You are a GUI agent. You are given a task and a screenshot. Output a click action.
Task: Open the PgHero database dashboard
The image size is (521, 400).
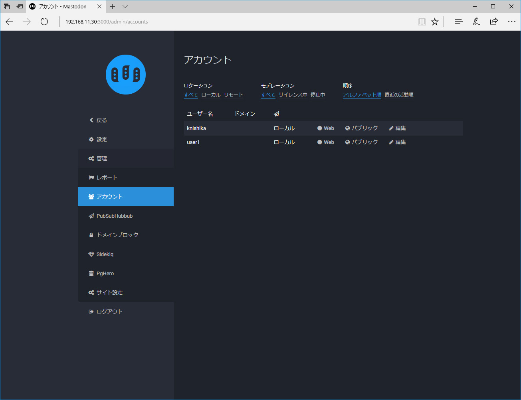click(105, 273)
